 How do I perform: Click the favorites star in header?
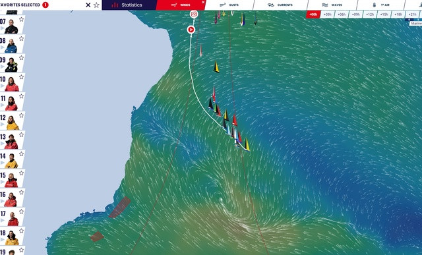(x=96, y=5)
